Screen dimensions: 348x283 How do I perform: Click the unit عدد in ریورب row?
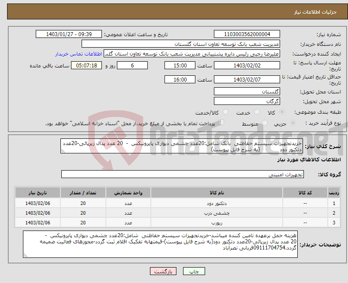click(128, 223)
